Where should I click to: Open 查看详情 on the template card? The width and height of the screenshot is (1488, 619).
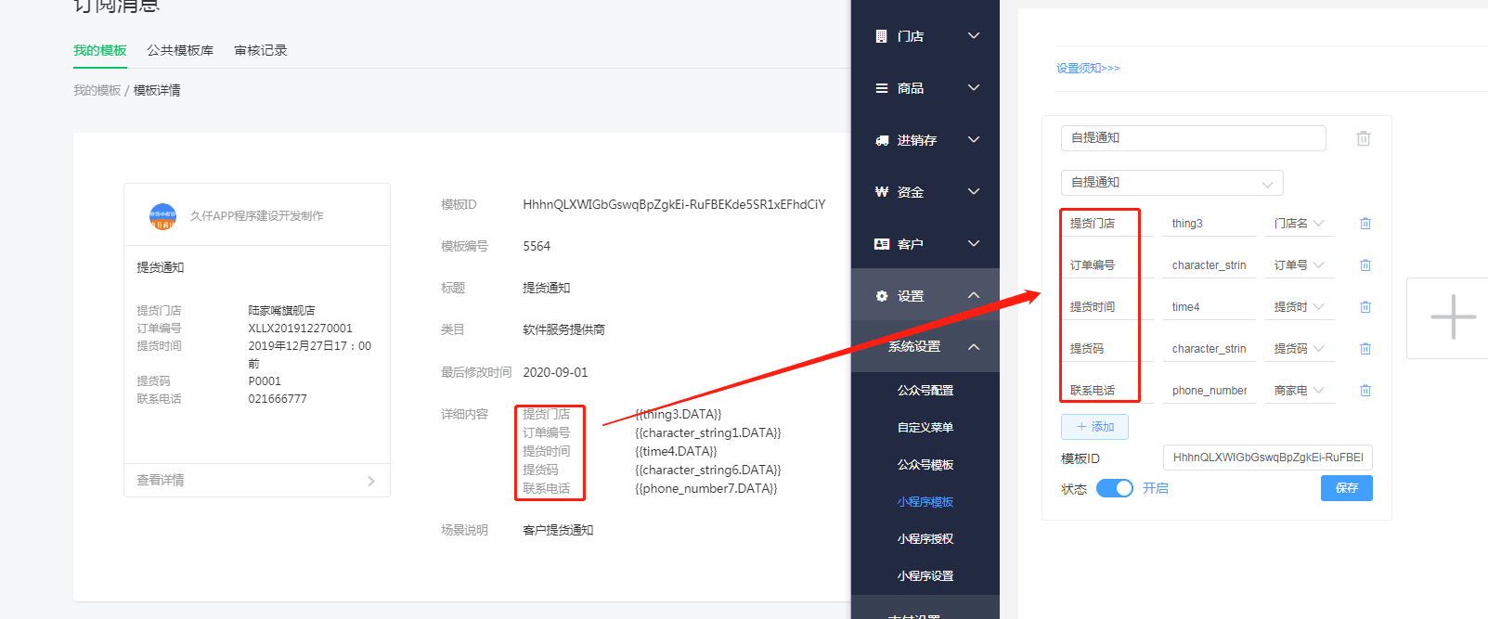[x=257, y=480]
